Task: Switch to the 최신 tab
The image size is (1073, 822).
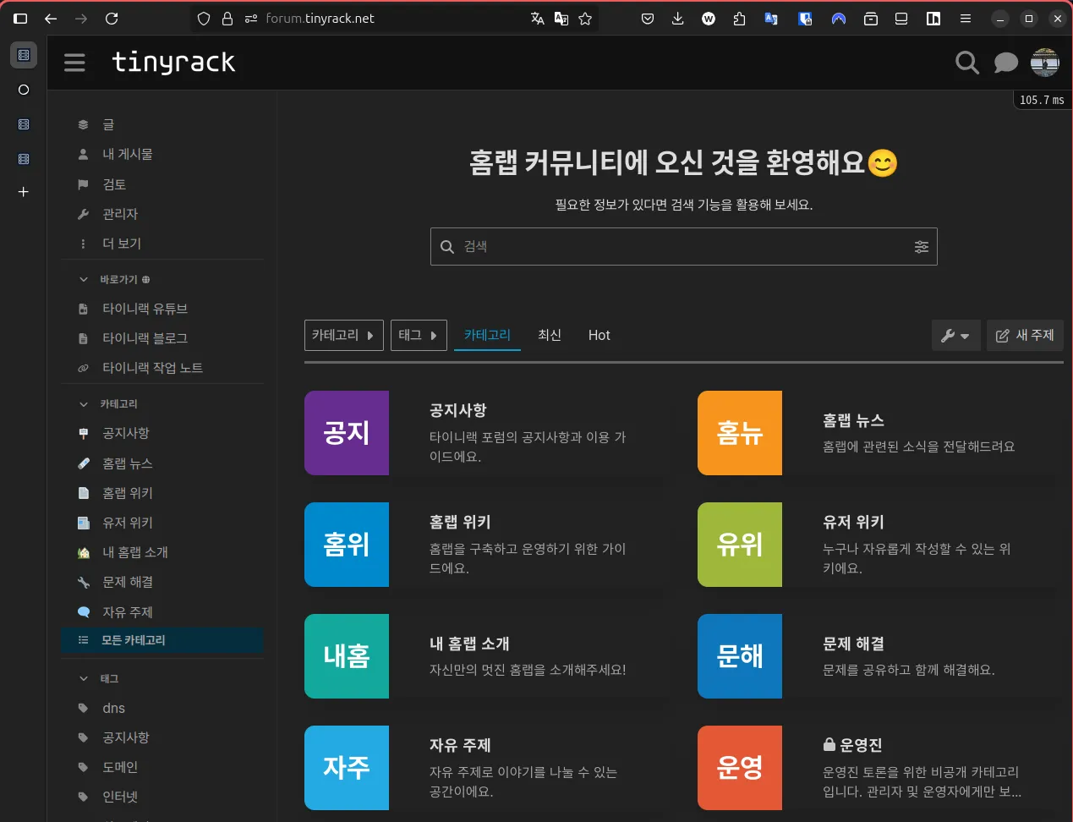Action: [550, 336]
